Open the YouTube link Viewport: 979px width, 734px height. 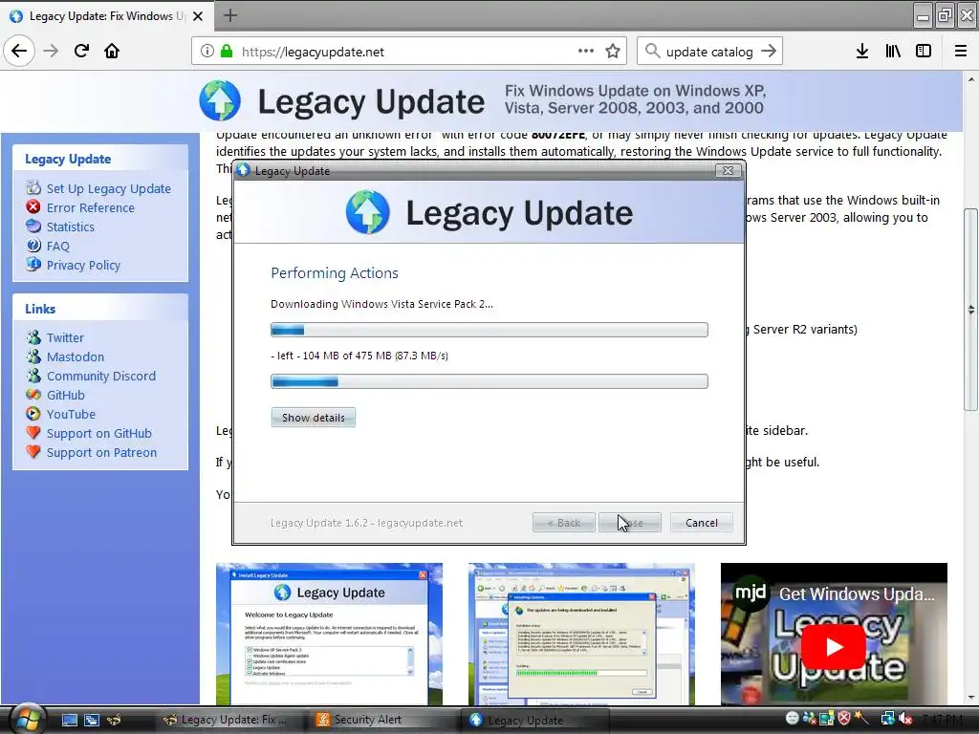[x=71, y=415]
